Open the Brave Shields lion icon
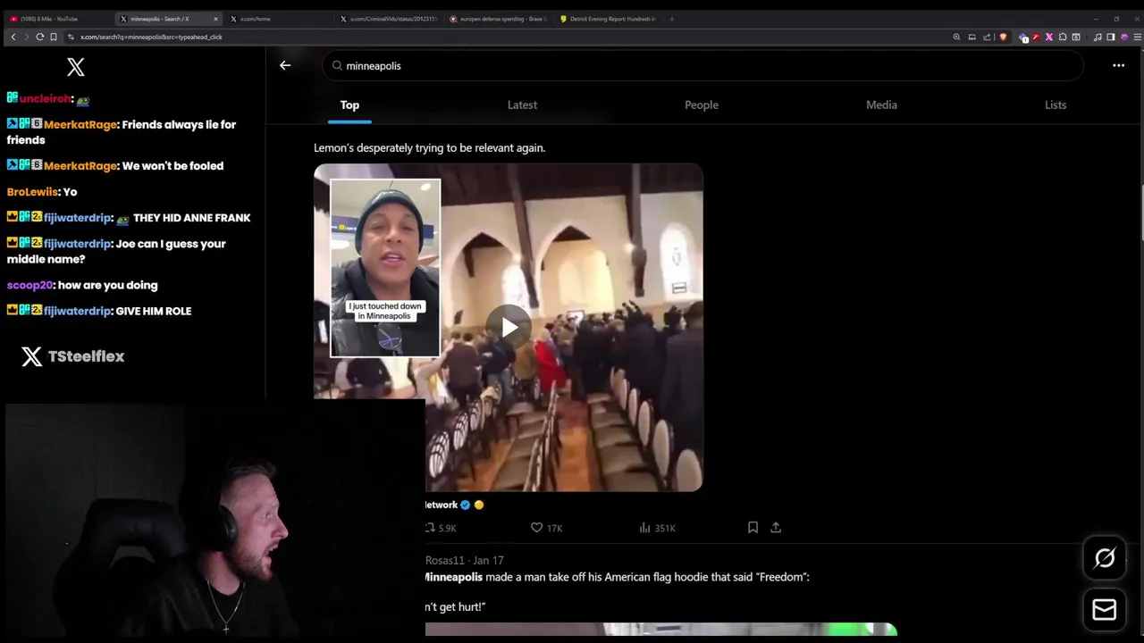1144x643 pixels. 1003,37
